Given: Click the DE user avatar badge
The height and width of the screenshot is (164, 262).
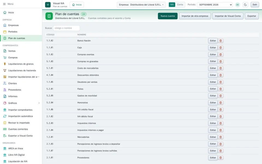Looking at the screenshot, I should [237, 5].
